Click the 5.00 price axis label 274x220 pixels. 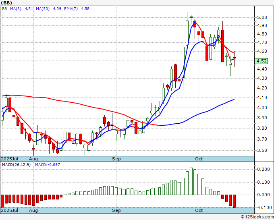[262, 17]
